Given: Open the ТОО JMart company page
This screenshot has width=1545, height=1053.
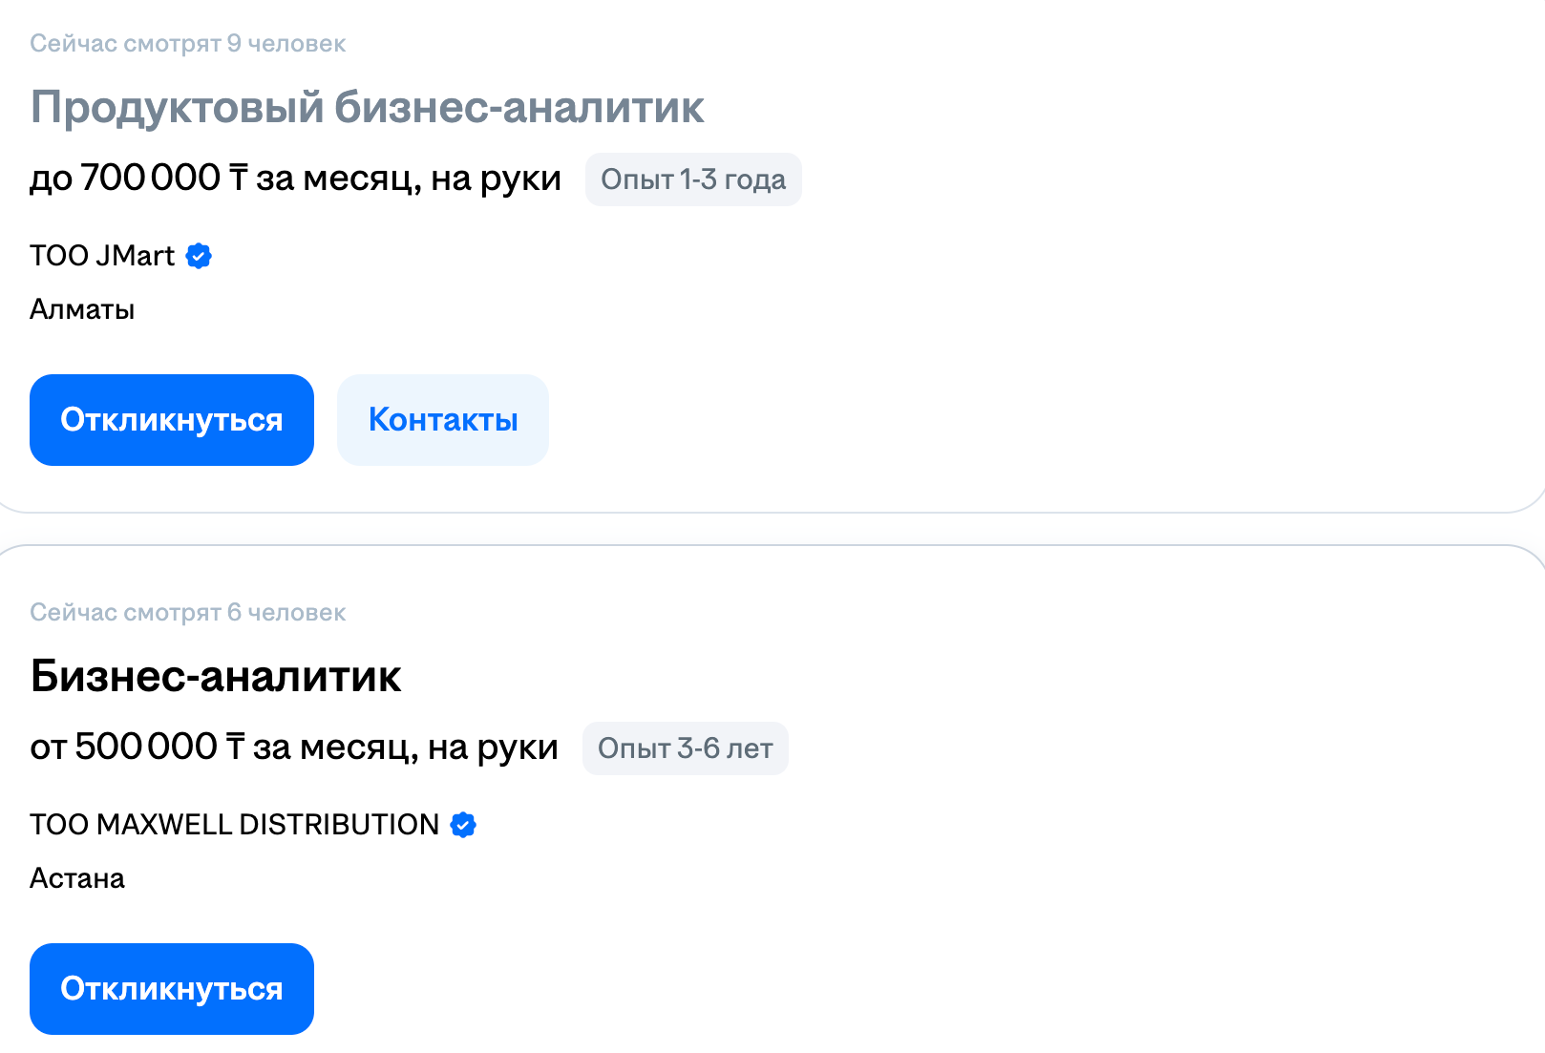Looking at the screenshot, I should [x=102, y=256].
